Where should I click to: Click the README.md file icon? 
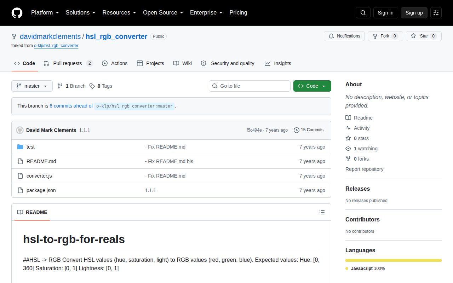coord(20,161)
